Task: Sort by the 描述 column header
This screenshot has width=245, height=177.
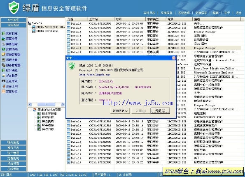Action: coord(217,19)
